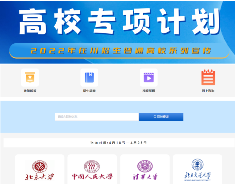Open the 中国人民大学 calligraphy name
Image resolution: width=235 pixels, height=184 pixels.
tap(92, 177)
